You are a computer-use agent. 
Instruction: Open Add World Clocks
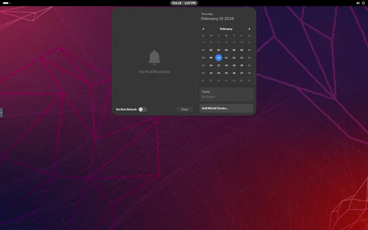pos(226,108)
